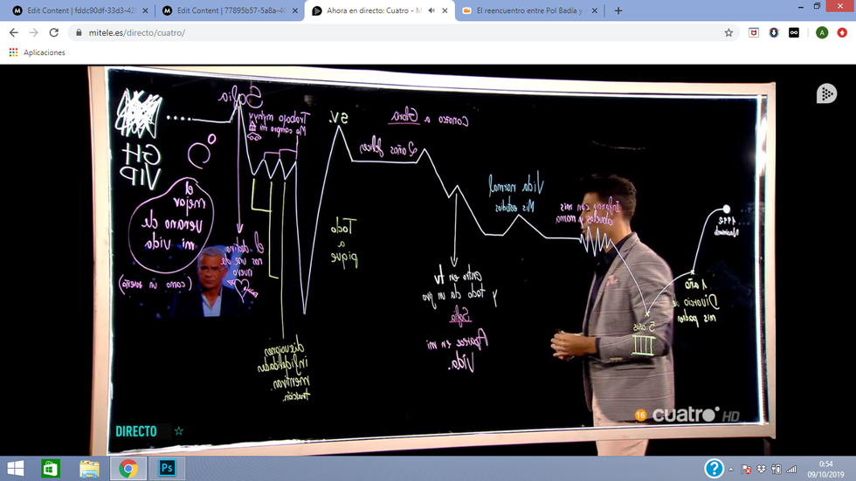Open the rainbow download extension icon
856x481 pixels.
click(774, 32)
